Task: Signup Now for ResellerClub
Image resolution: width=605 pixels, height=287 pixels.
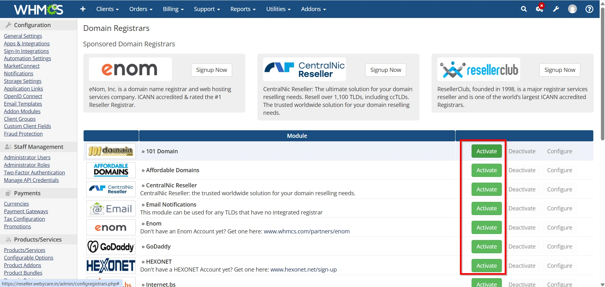Action: (x=560, y=70)
